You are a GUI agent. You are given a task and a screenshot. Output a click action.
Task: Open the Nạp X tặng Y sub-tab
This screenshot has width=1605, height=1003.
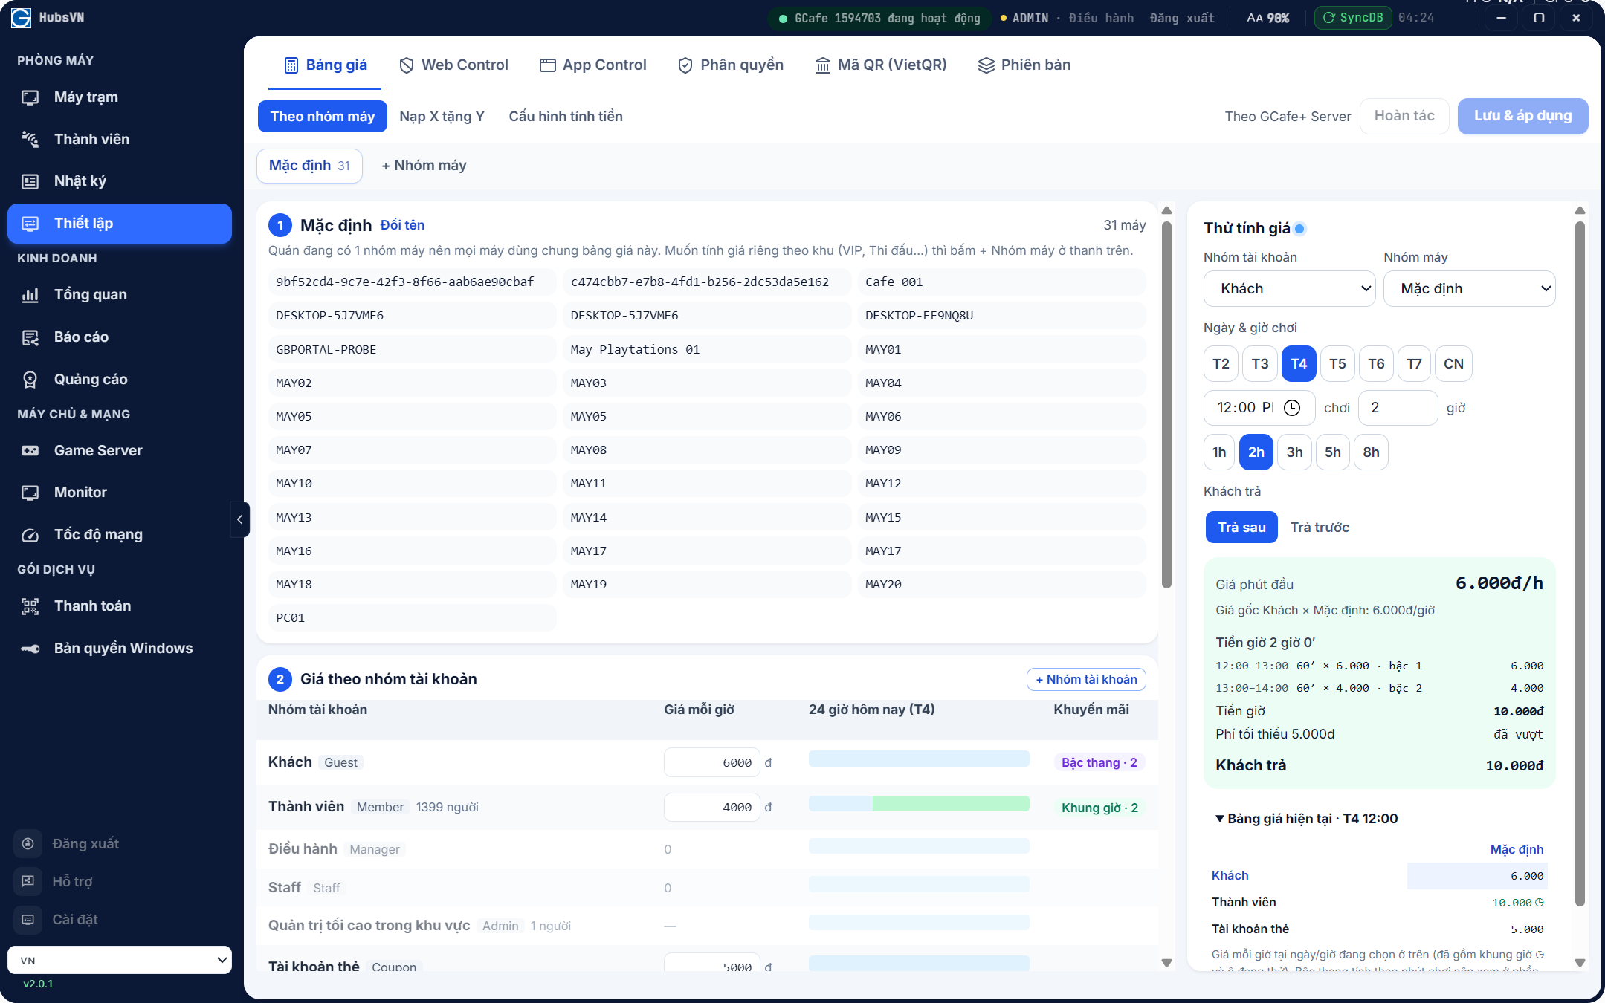pos(442,117)
